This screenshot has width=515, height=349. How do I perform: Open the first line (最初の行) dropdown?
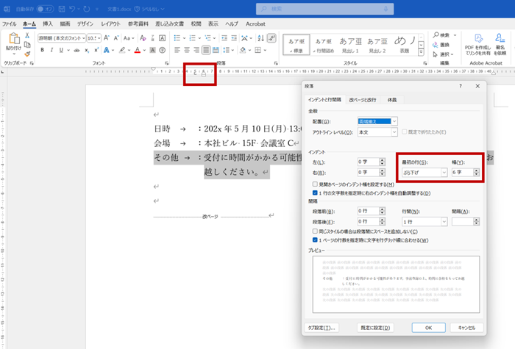tap(443, 172)
